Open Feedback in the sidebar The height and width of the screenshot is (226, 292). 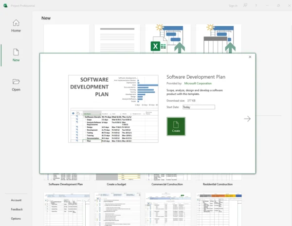pos(17,209)
